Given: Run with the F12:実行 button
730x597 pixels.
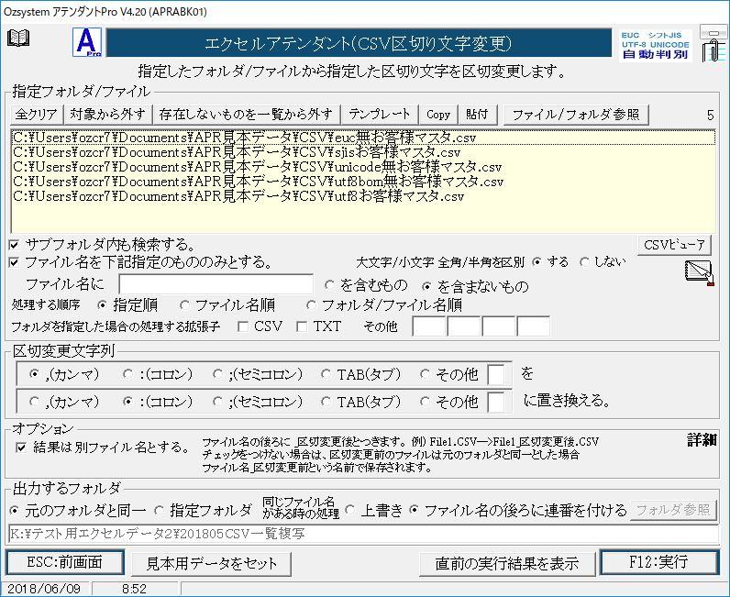Looking at the screenshot, I should tap(659, 562).
